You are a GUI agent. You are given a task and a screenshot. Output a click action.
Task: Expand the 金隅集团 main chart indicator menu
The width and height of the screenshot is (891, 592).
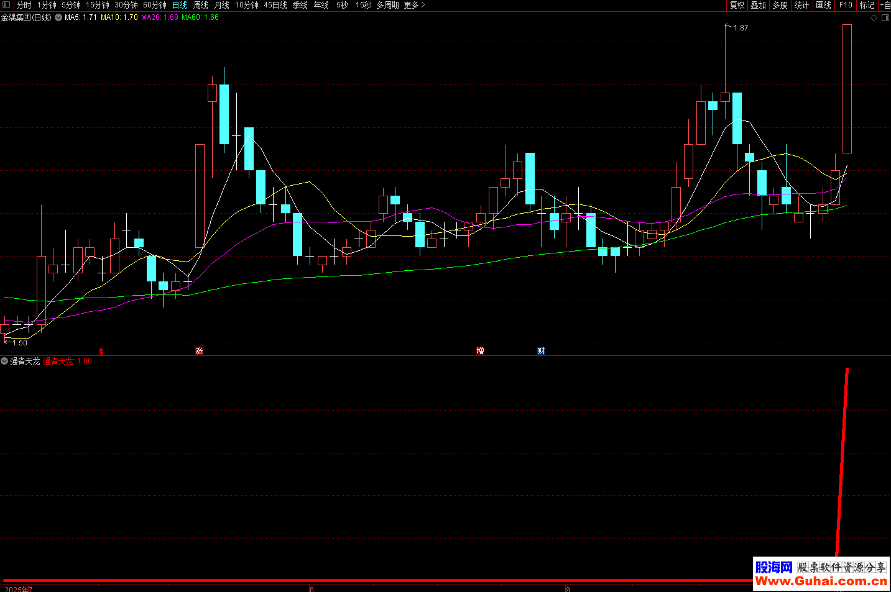click(58, 17)
